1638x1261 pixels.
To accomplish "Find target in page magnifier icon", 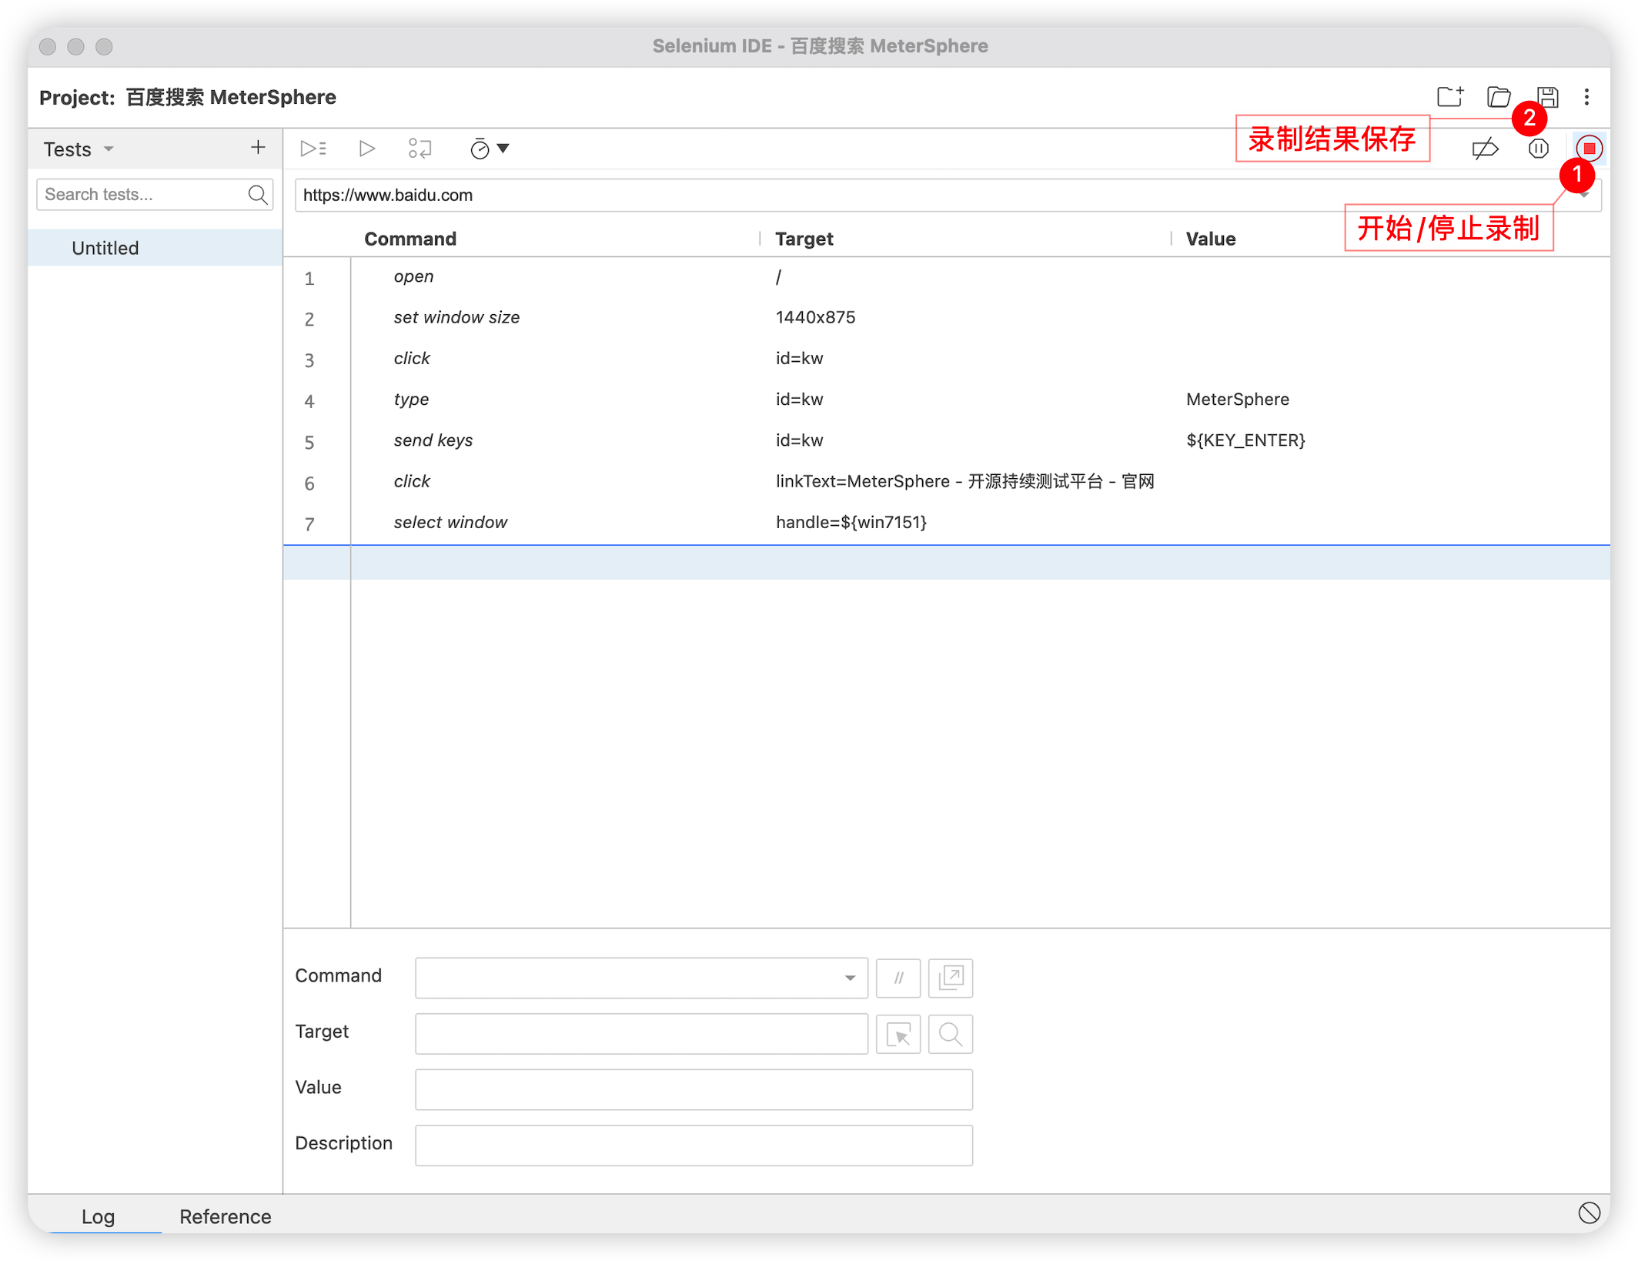I will (951, 1034).
